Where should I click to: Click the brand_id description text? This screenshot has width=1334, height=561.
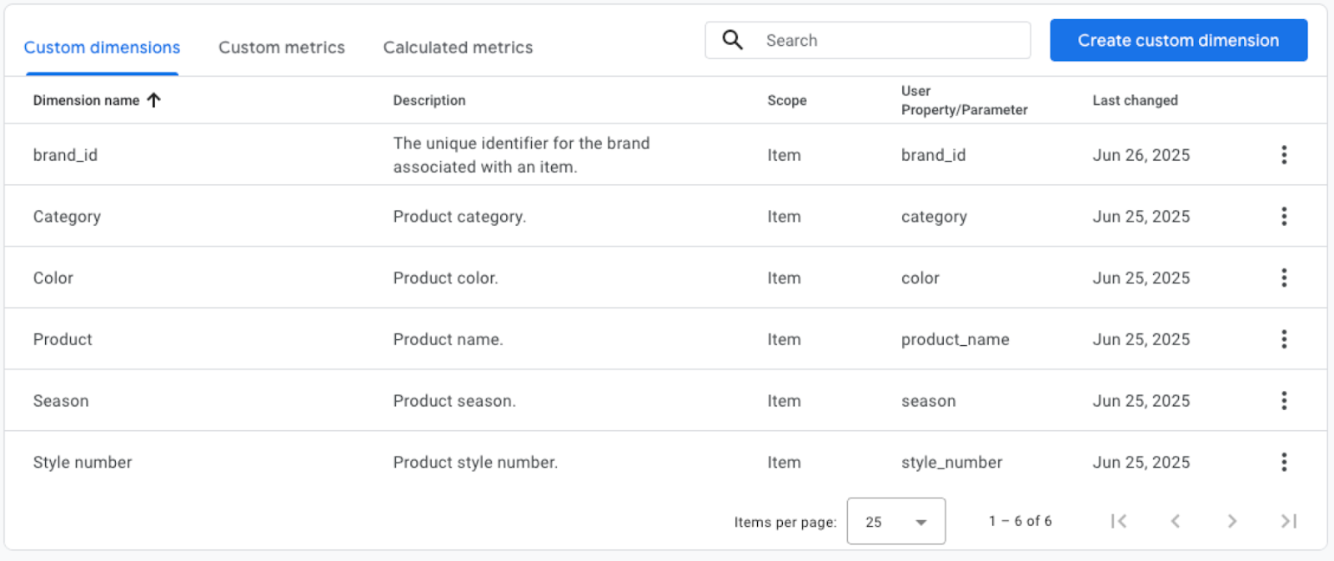(x=521, y=155)
